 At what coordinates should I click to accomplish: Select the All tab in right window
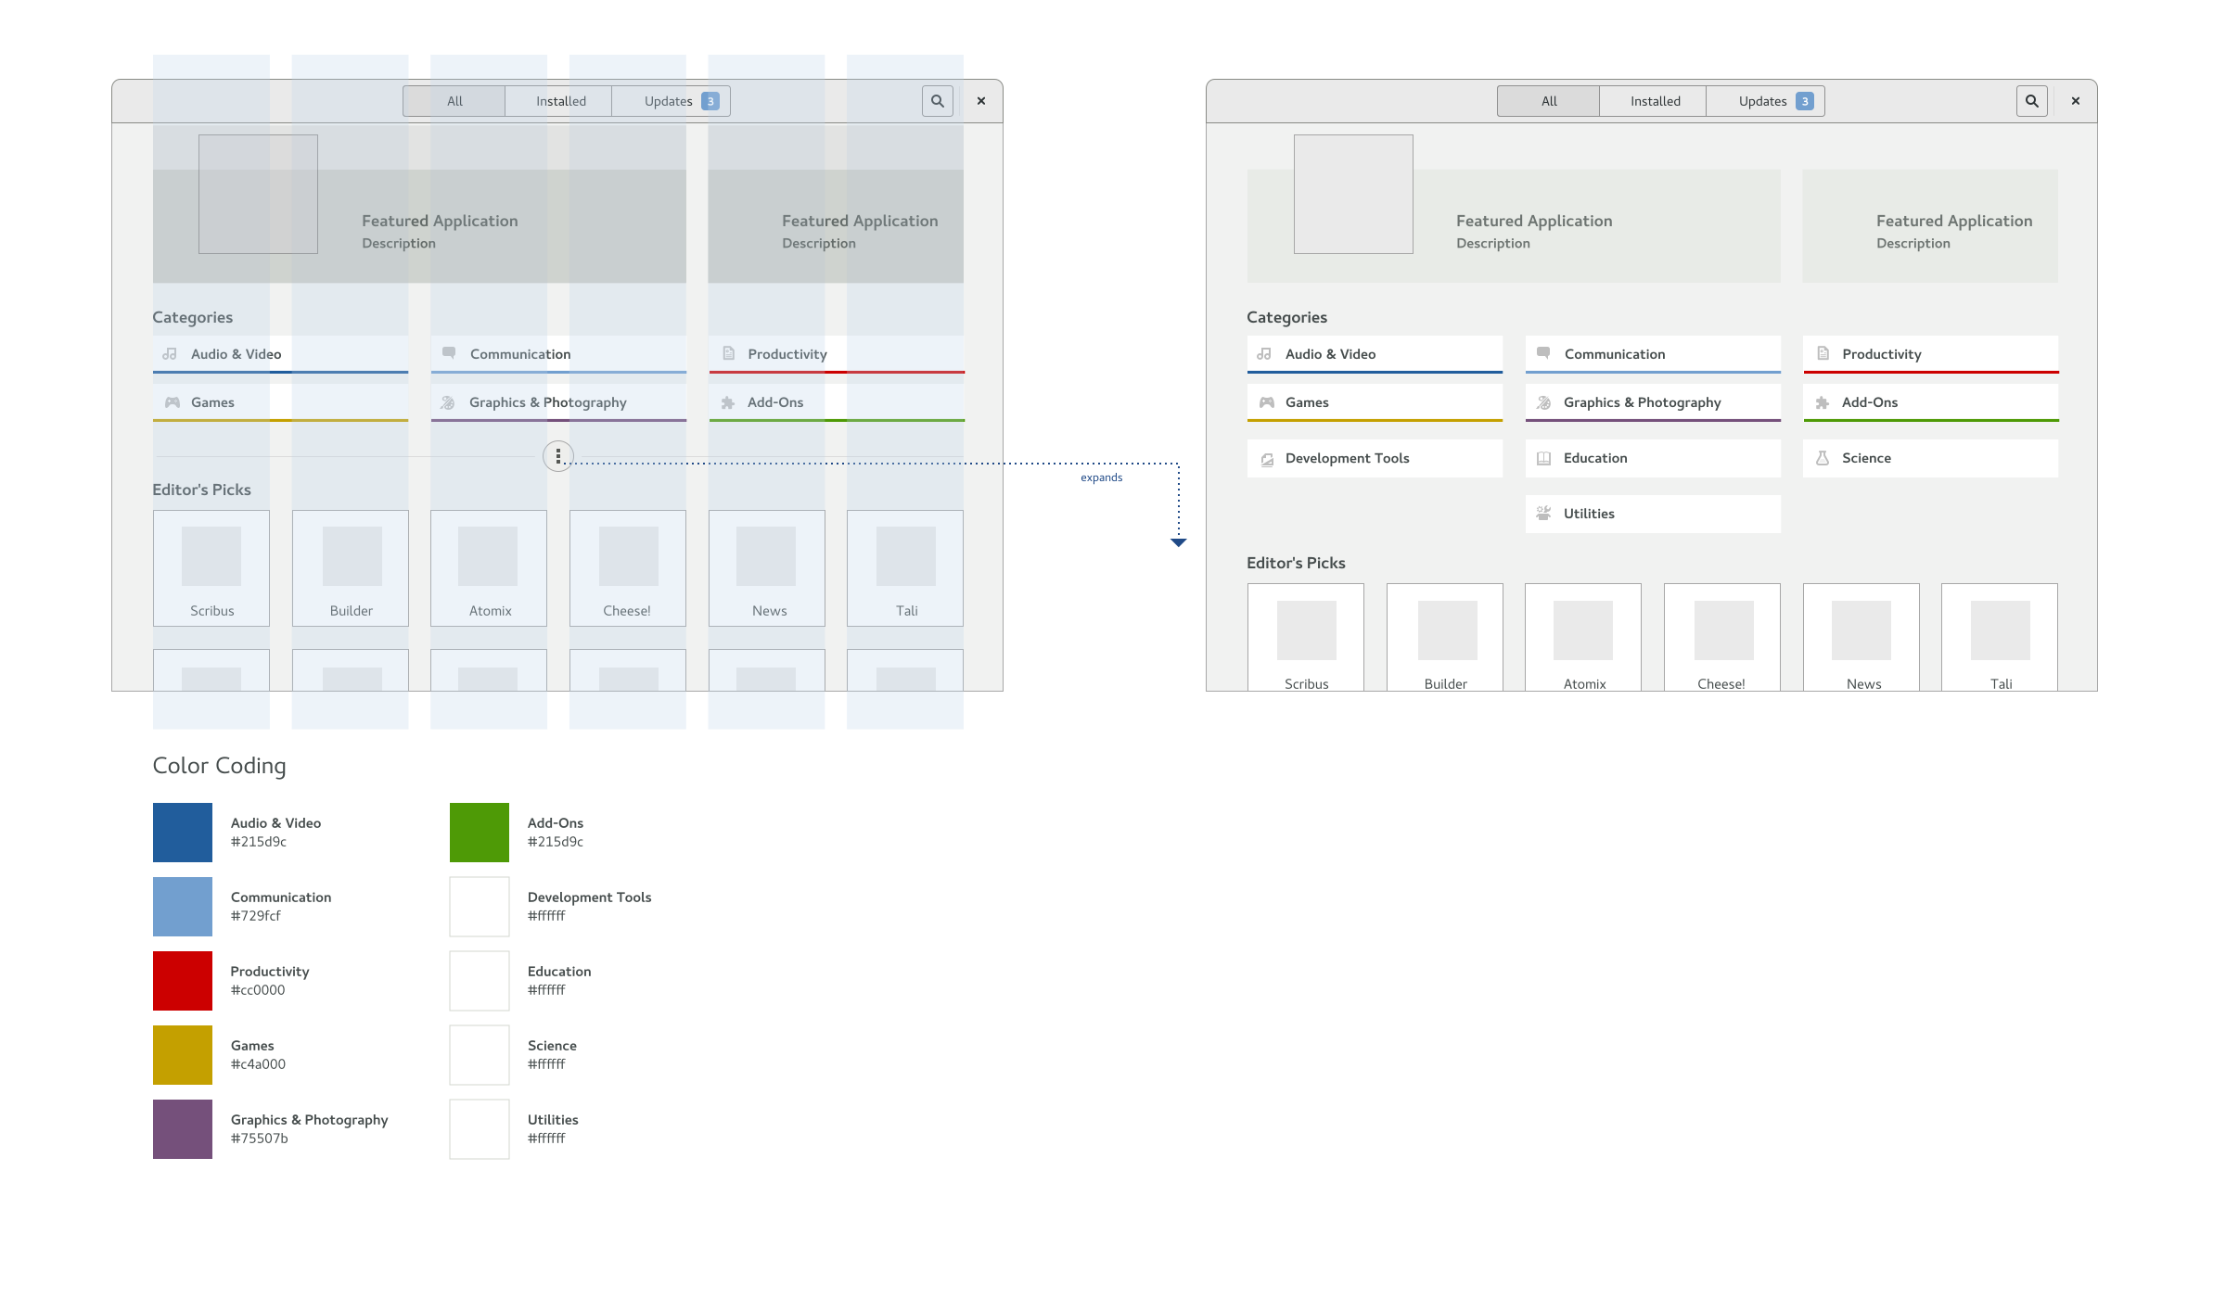point(1549,101)
